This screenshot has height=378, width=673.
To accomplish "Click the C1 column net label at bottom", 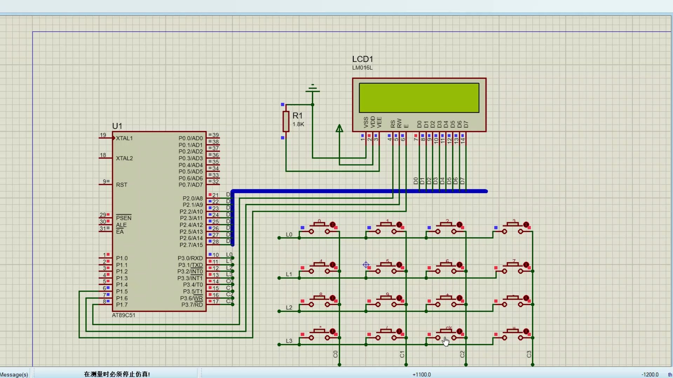I will [x=402, y=354].
